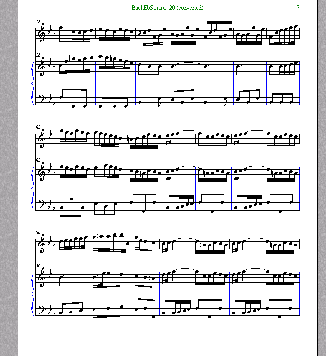Click the blue barline after measure 36 in the piano staves

(96, 83)
